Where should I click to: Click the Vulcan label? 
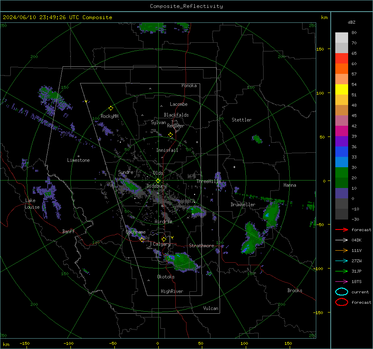point(211,308)
